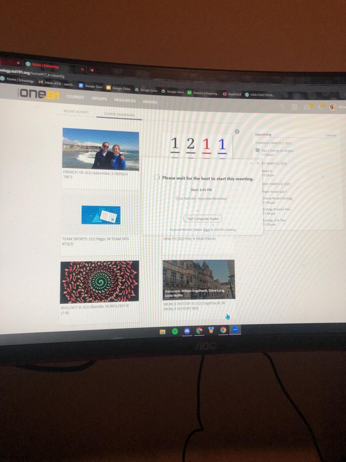Switch to the Course Dashboard tab
Viewport: 346px width, 462px height.
pos(119,114)
